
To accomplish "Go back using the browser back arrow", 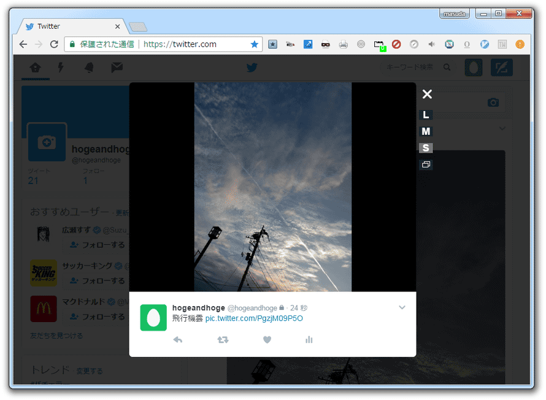I will tap(23, 44).
